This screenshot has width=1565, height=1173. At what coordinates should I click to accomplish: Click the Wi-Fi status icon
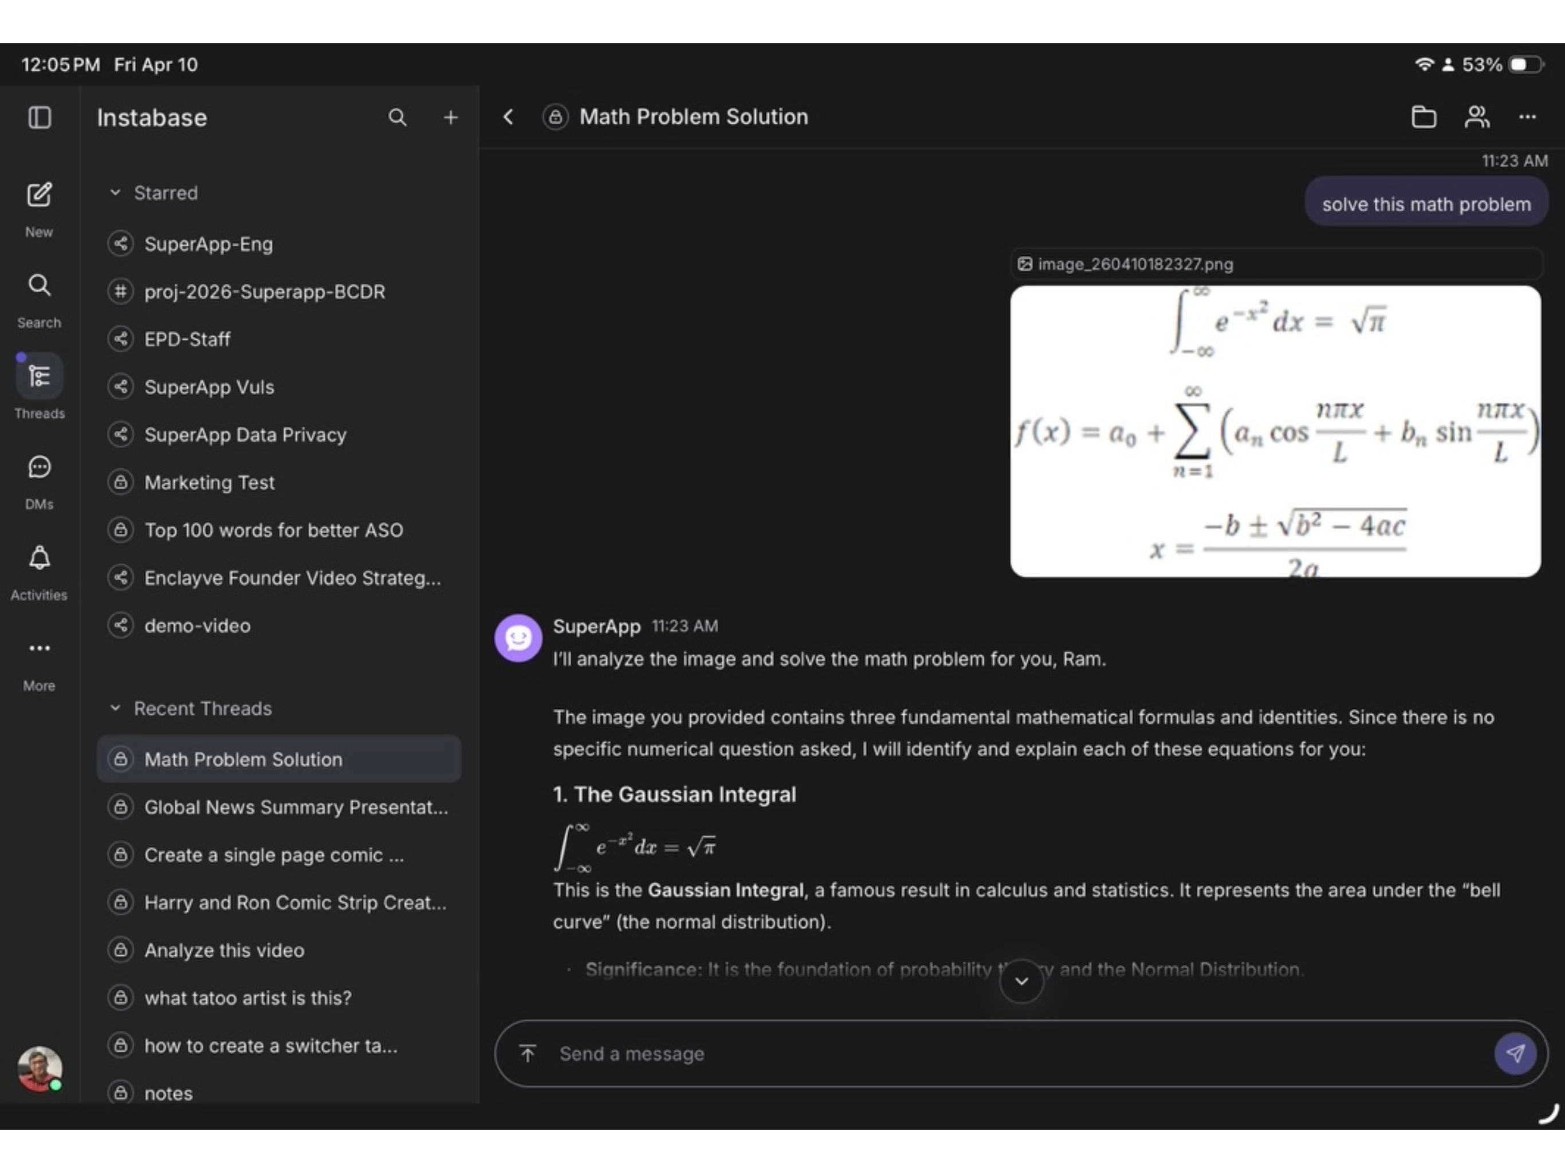[x=1424, y=64]
